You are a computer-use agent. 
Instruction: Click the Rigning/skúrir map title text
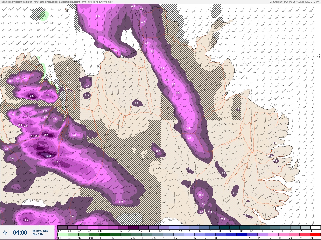[x=57, y=2]
